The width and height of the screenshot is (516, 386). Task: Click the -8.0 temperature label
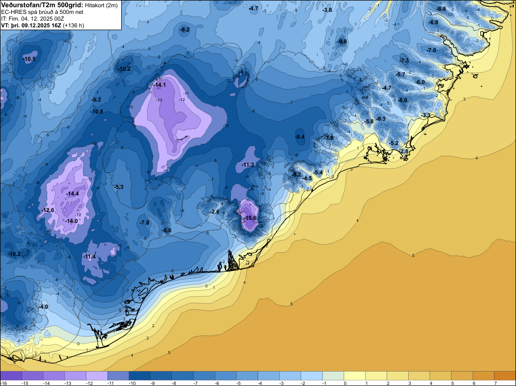(402, 100)
